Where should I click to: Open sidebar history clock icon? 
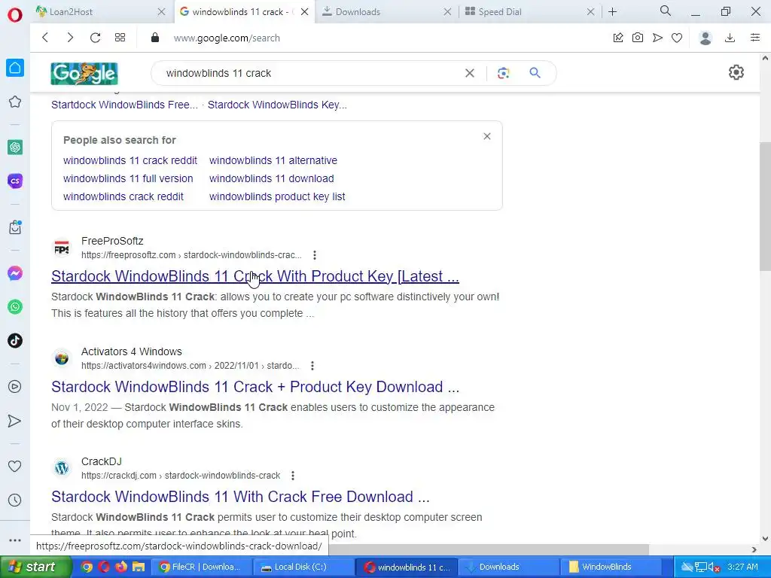pyautogui.click(x=15, y=500)
